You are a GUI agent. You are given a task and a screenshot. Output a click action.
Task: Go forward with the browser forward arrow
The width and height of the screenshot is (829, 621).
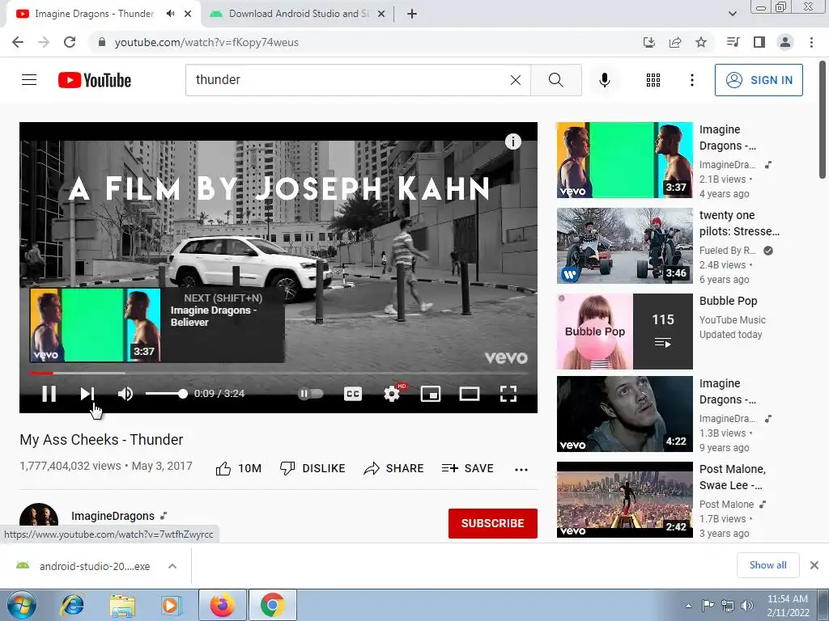pyautogui.click(x=44, y=42)
